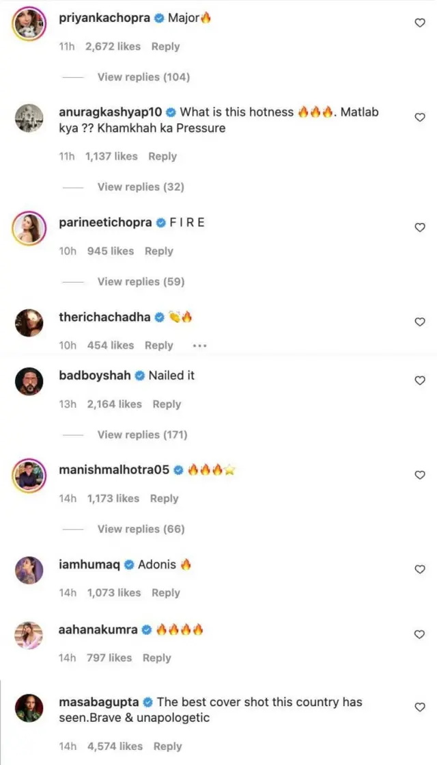
Task: Show View replies (66) under manishmalhotra05
Action: tap(141, 529)
